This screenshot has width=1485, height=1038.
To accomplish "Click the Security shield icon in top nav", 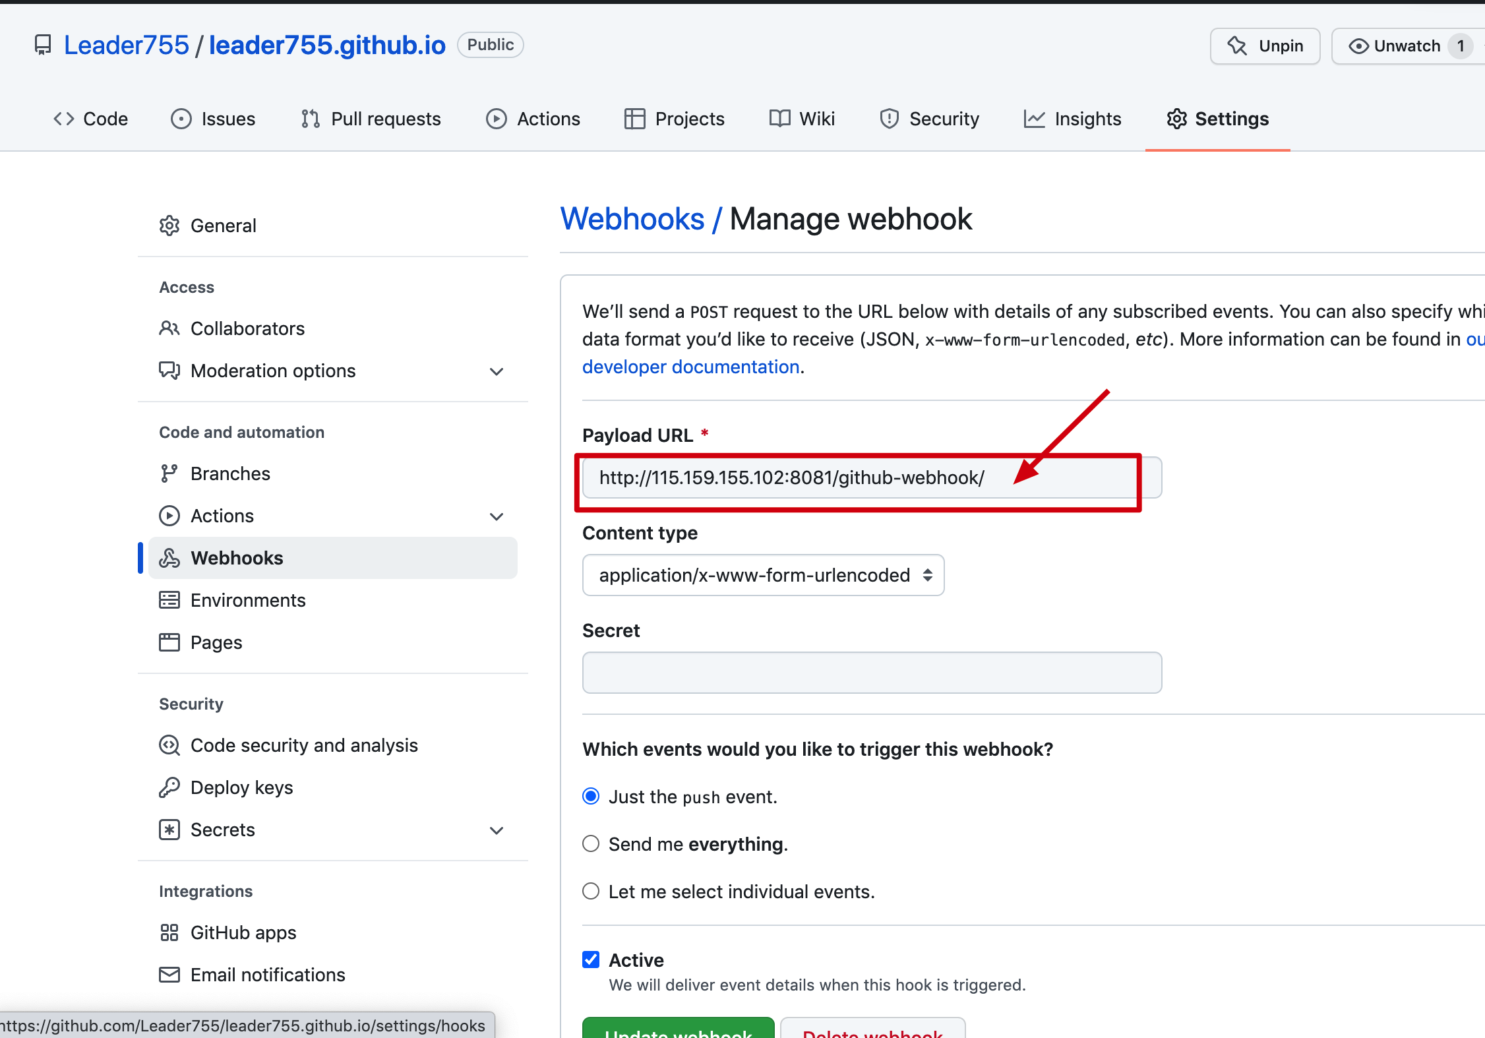I will click(889, 119).
